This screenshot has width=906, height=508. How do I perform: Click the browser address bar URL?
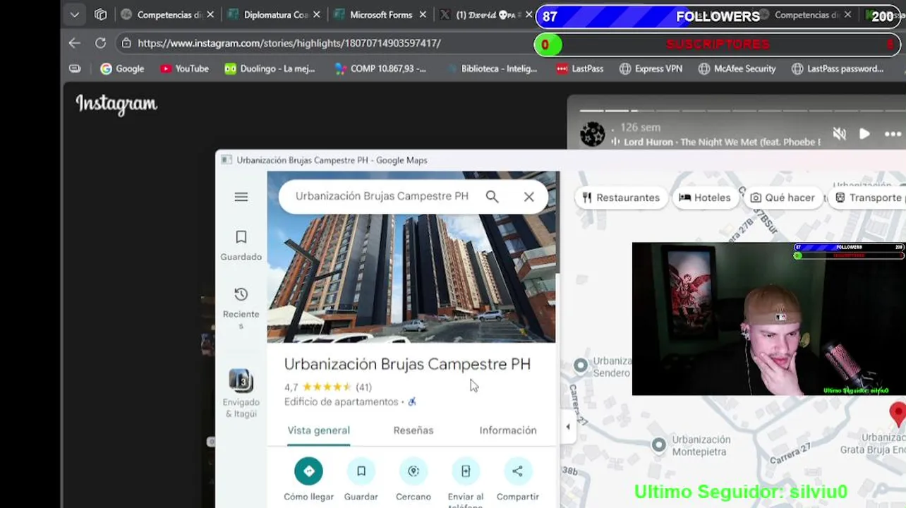click(289, 43)
